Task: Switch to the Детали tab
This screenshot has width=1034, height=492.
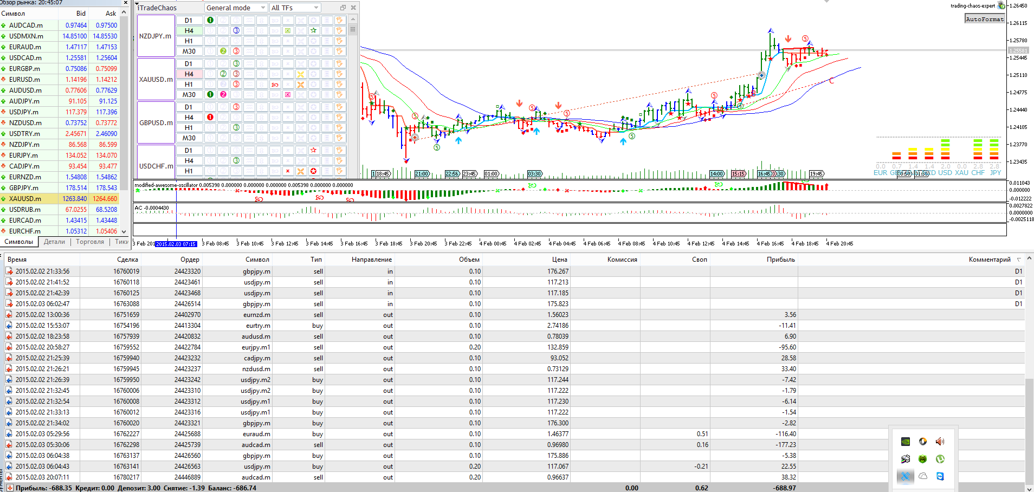Action: click(54, 242)
